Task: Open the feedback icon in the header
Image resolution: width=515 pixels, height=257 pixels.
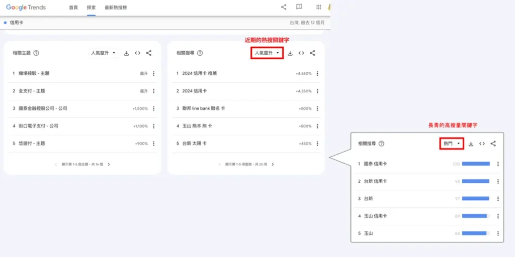Action: point(299,7)
